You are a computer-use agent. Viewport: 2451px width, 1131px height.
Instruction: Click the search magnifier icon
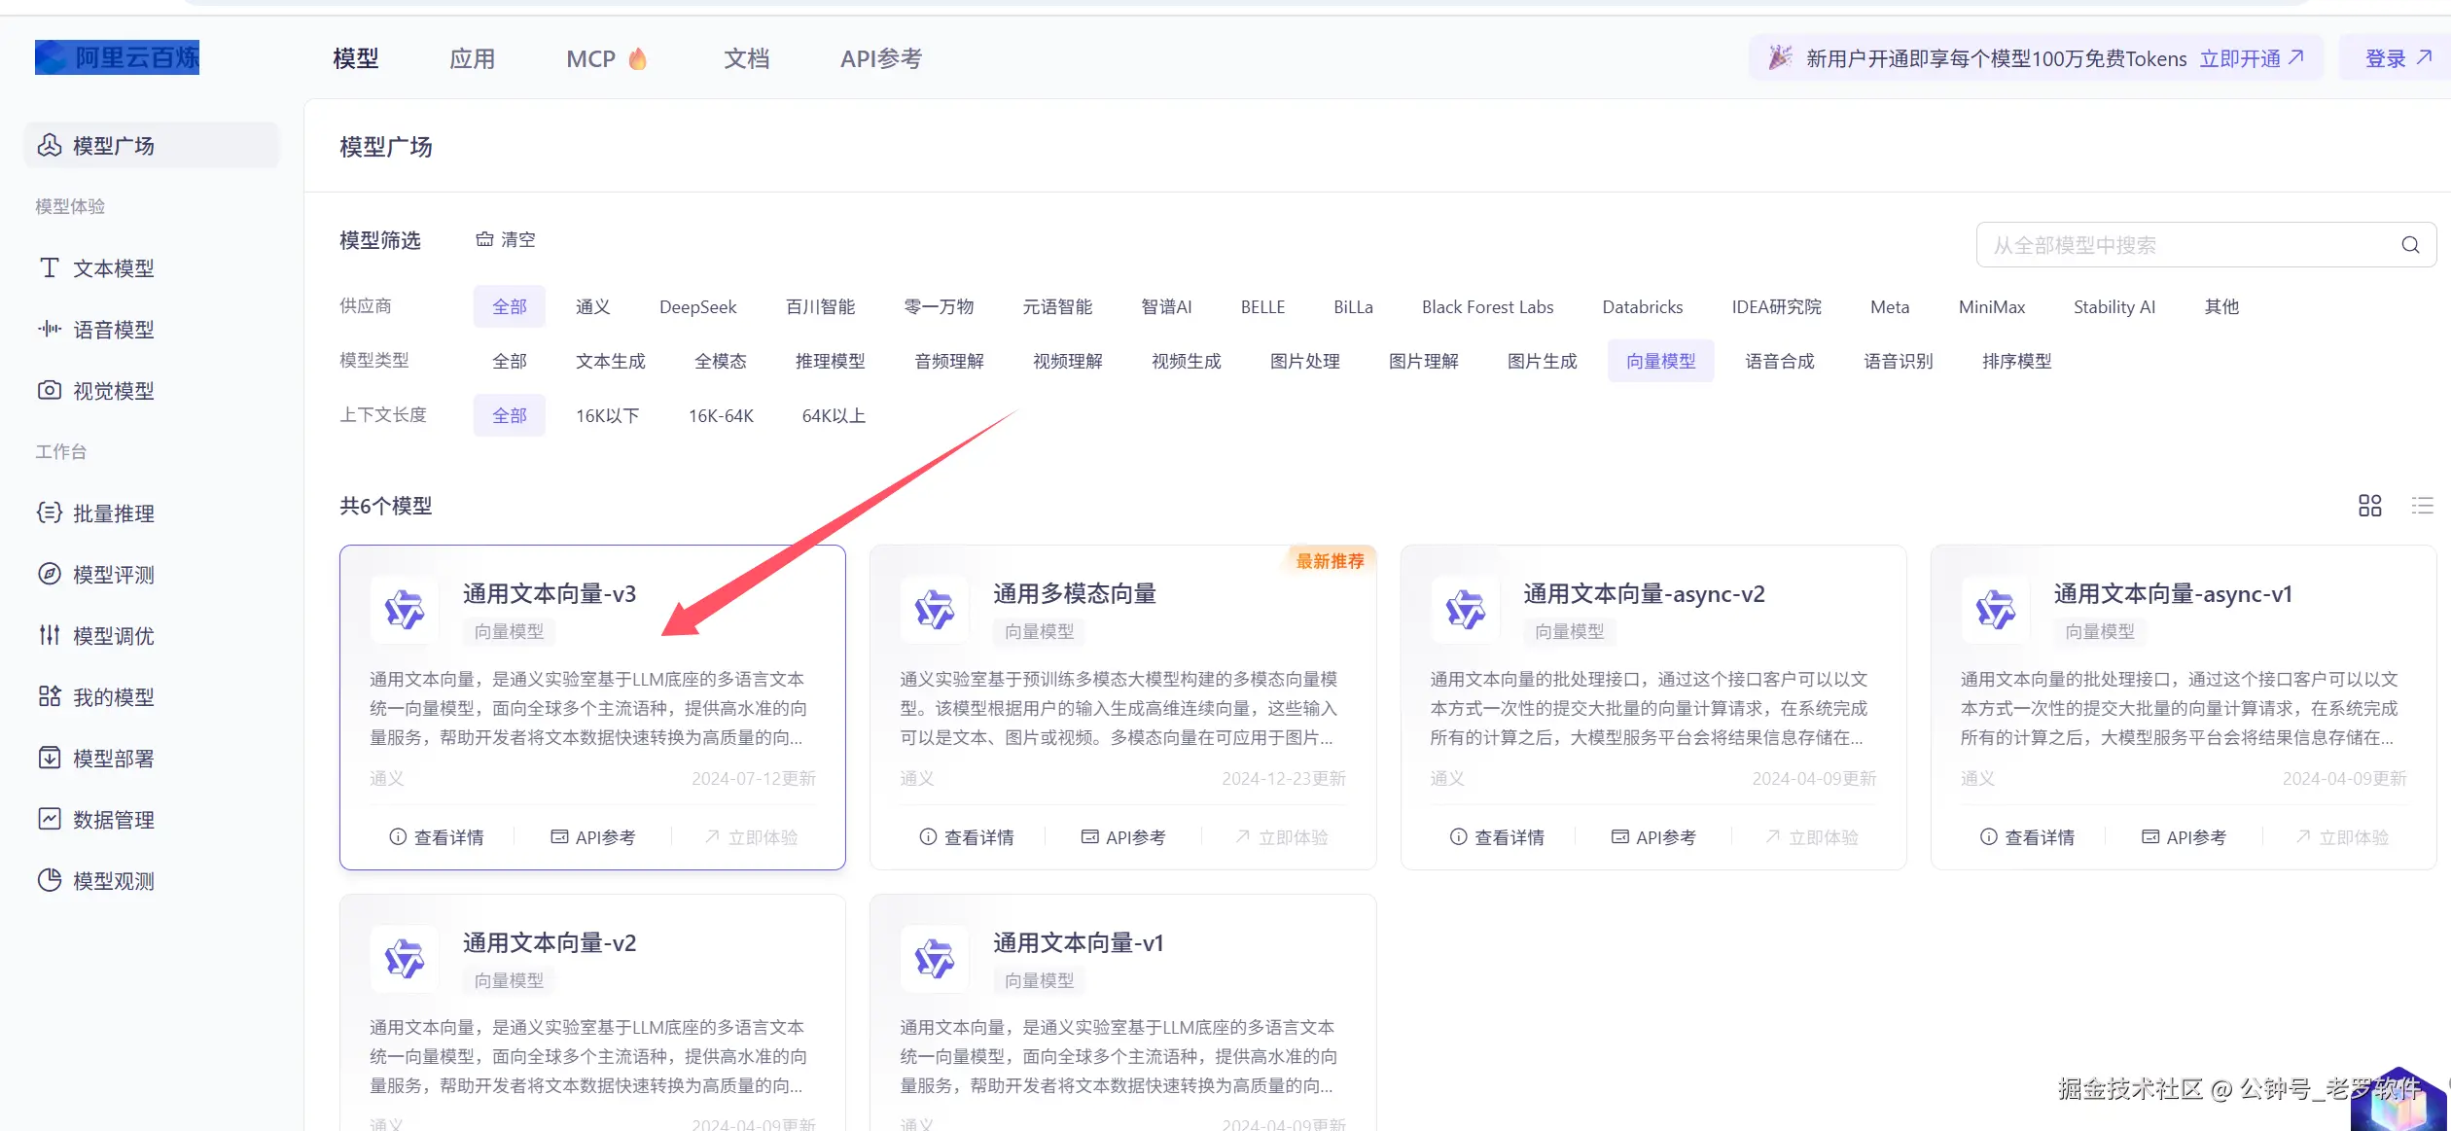point(2410,245)
